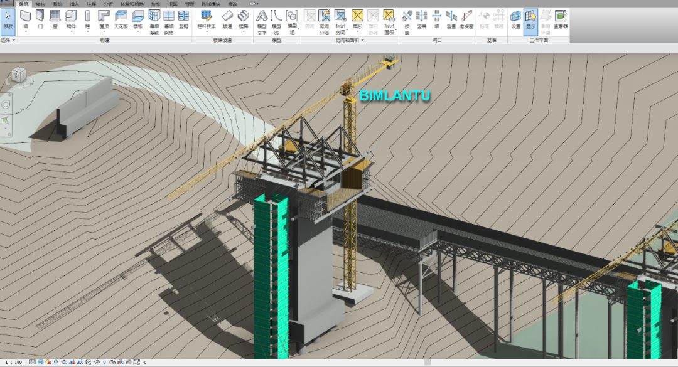Viewport: 678px width, 367px height.
Task: Open the Massing and Site (体量和场地) tab
Action: 132,4
